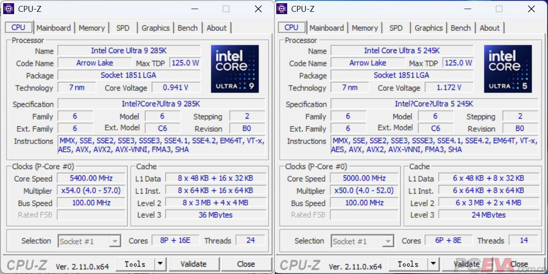This screenshot has height=274, width=548.
Task: Click Arrow Lake code name in the left window
Action: click(95, 63)
